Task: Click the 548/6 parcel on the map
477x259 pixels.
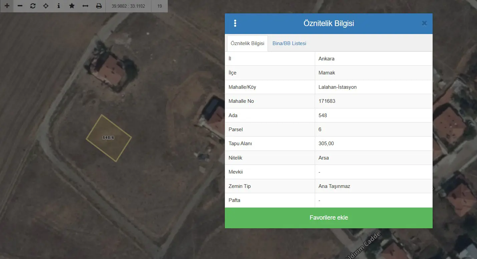Action: (x=109, y=138)
